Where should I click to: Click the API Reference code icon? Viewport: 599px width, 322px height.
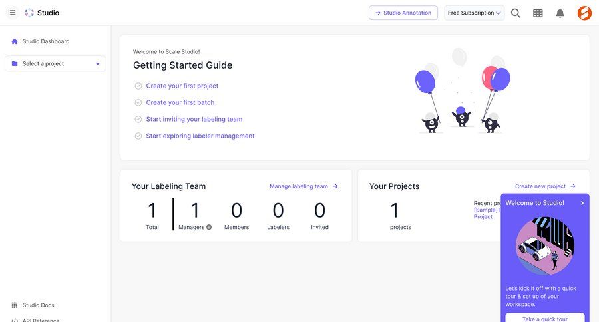click(x=15, y=320)
